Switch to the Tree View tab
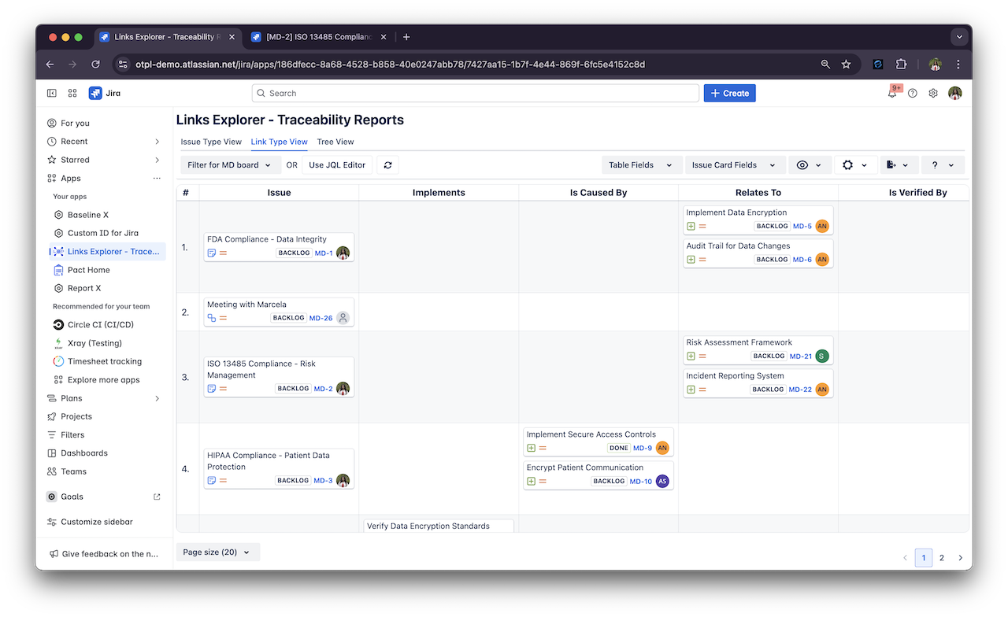The image size is (1008, 617). (335, 142)
